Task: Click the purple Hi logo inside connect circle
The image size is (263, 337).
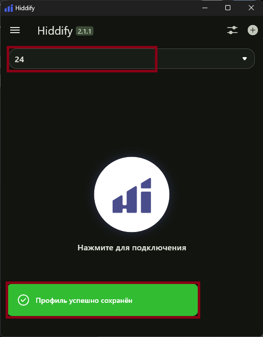Action: tap(131, 195)
